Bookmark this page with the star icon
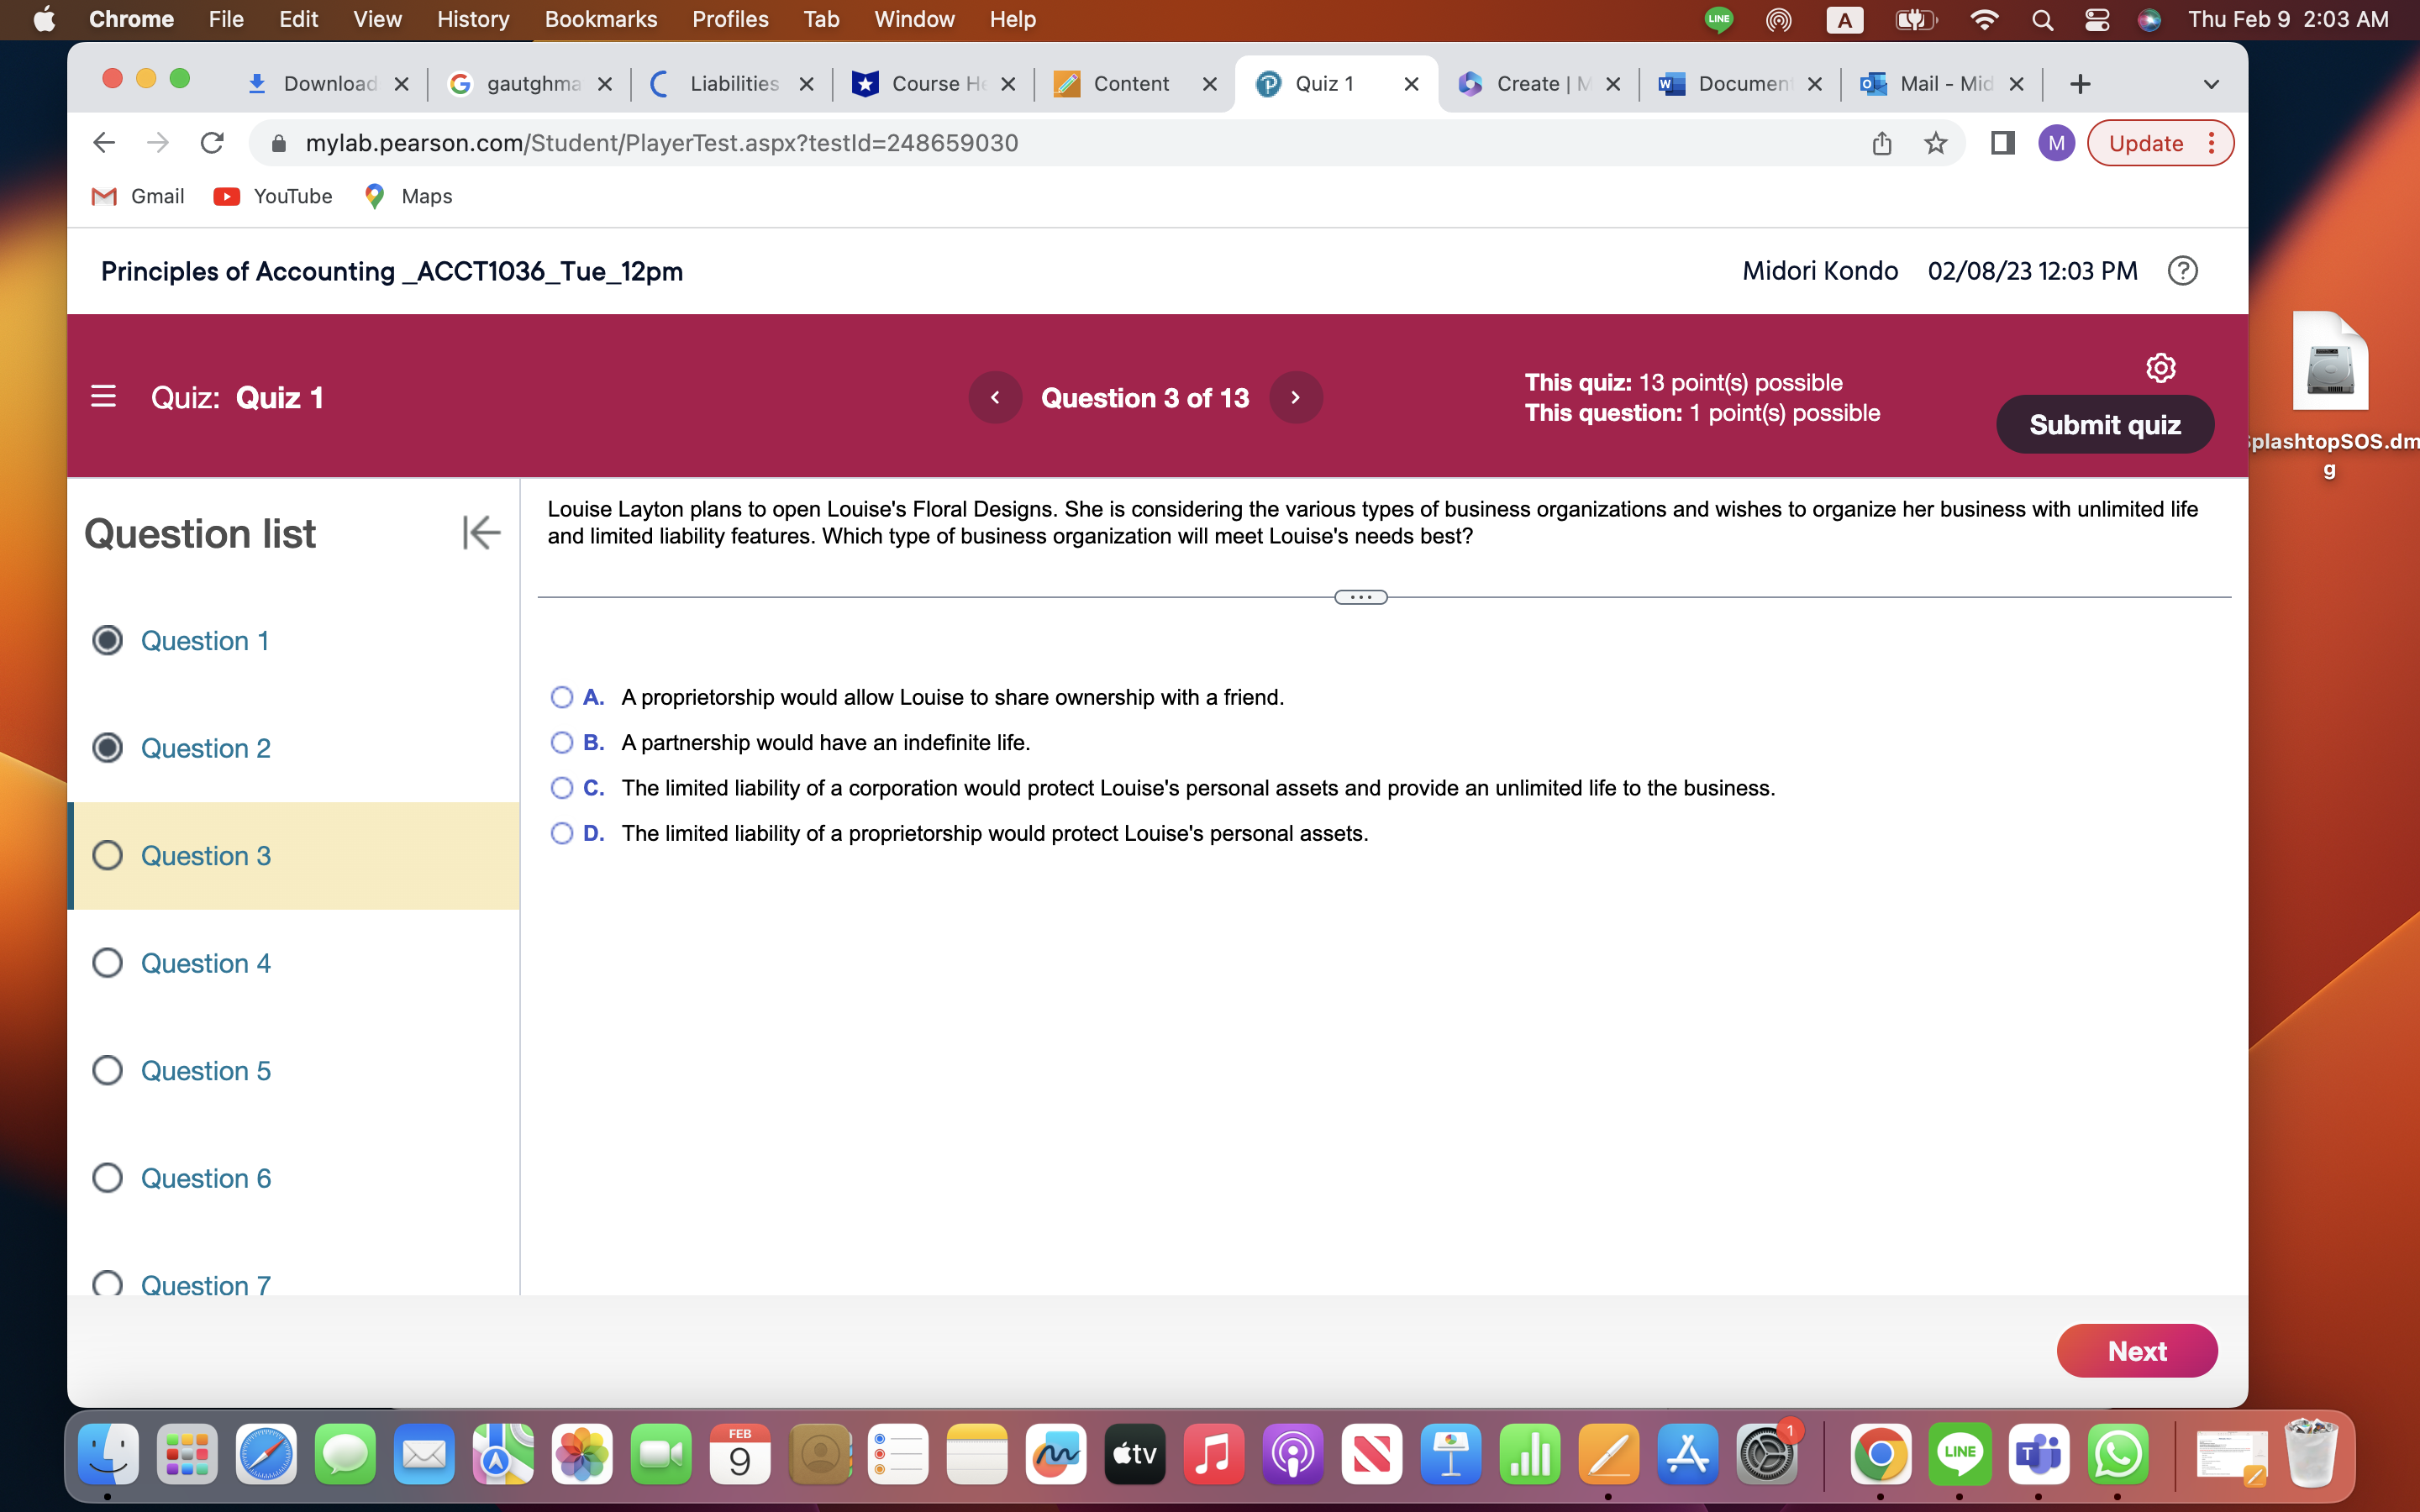The image size is (2420, 1512). [1936, 143]
